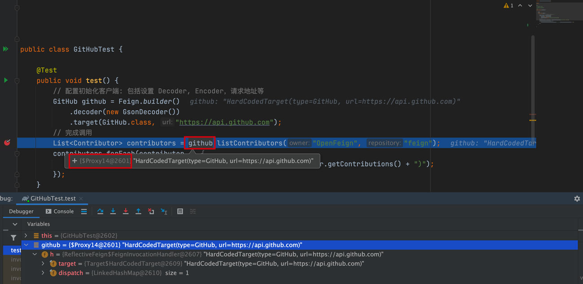This screenshot has width=583, height=284.
Task: Click the "feign" repository string argument
Action: click(418, 143)
